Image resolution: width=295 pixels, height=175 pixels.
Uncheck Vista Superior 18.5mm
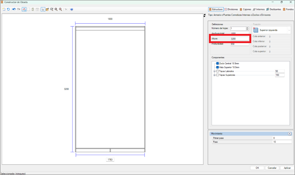tap(217, 67)
